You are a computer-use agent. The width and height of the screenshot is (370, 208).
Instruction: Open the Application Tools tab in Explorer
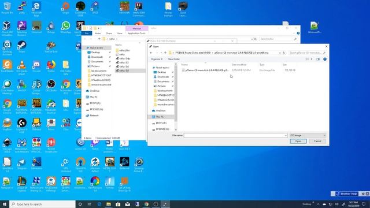[136, 34]
